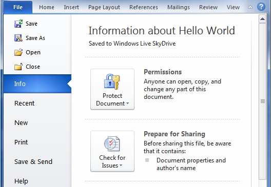Click the vertical scrollbar thumb
271x187 pixels.
click(x=263, y=101)
